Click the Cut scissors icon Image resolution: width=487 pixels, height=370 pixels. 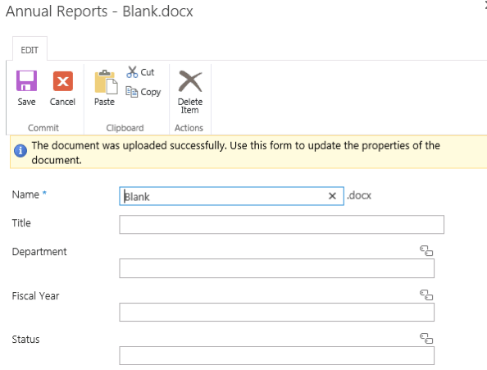(x=132, y=72)
